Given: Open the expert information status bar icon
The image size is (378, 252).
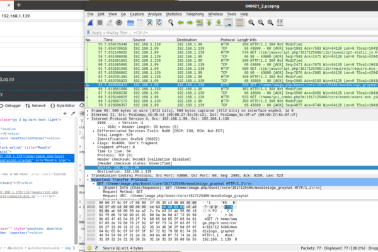Looking at the screenshot, I should [89, 248].
